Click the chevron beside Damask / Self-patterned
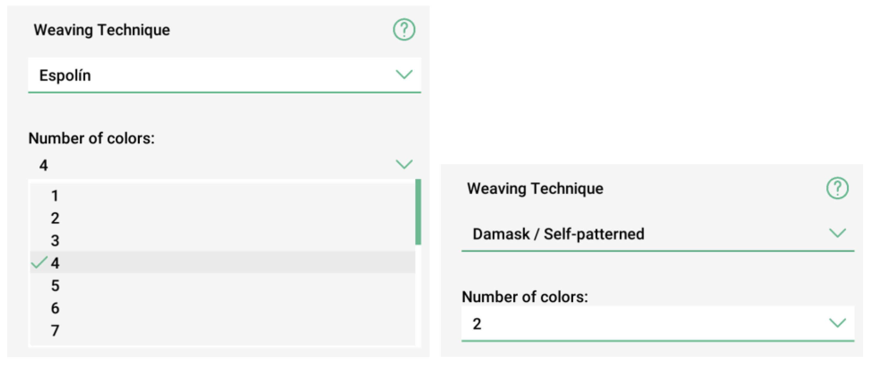Viewport: 872px width, 366px height. (x=837, y=233)
